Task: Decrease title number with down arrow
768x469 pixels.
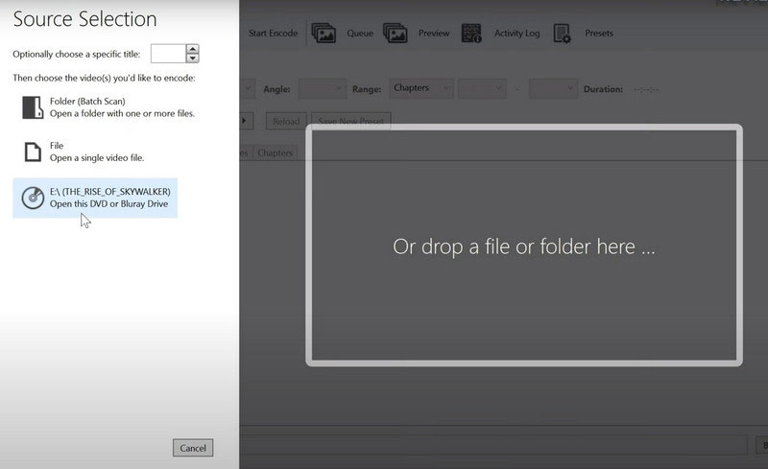Action: [x=193, y=59]
